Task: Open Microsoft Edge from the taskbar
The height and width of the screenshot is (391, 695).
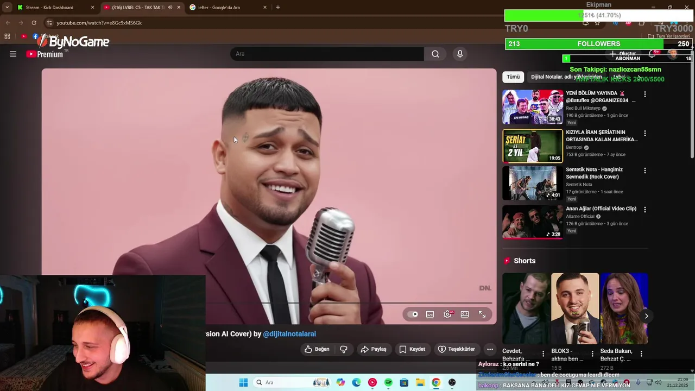Action: (x=356, y=382)
